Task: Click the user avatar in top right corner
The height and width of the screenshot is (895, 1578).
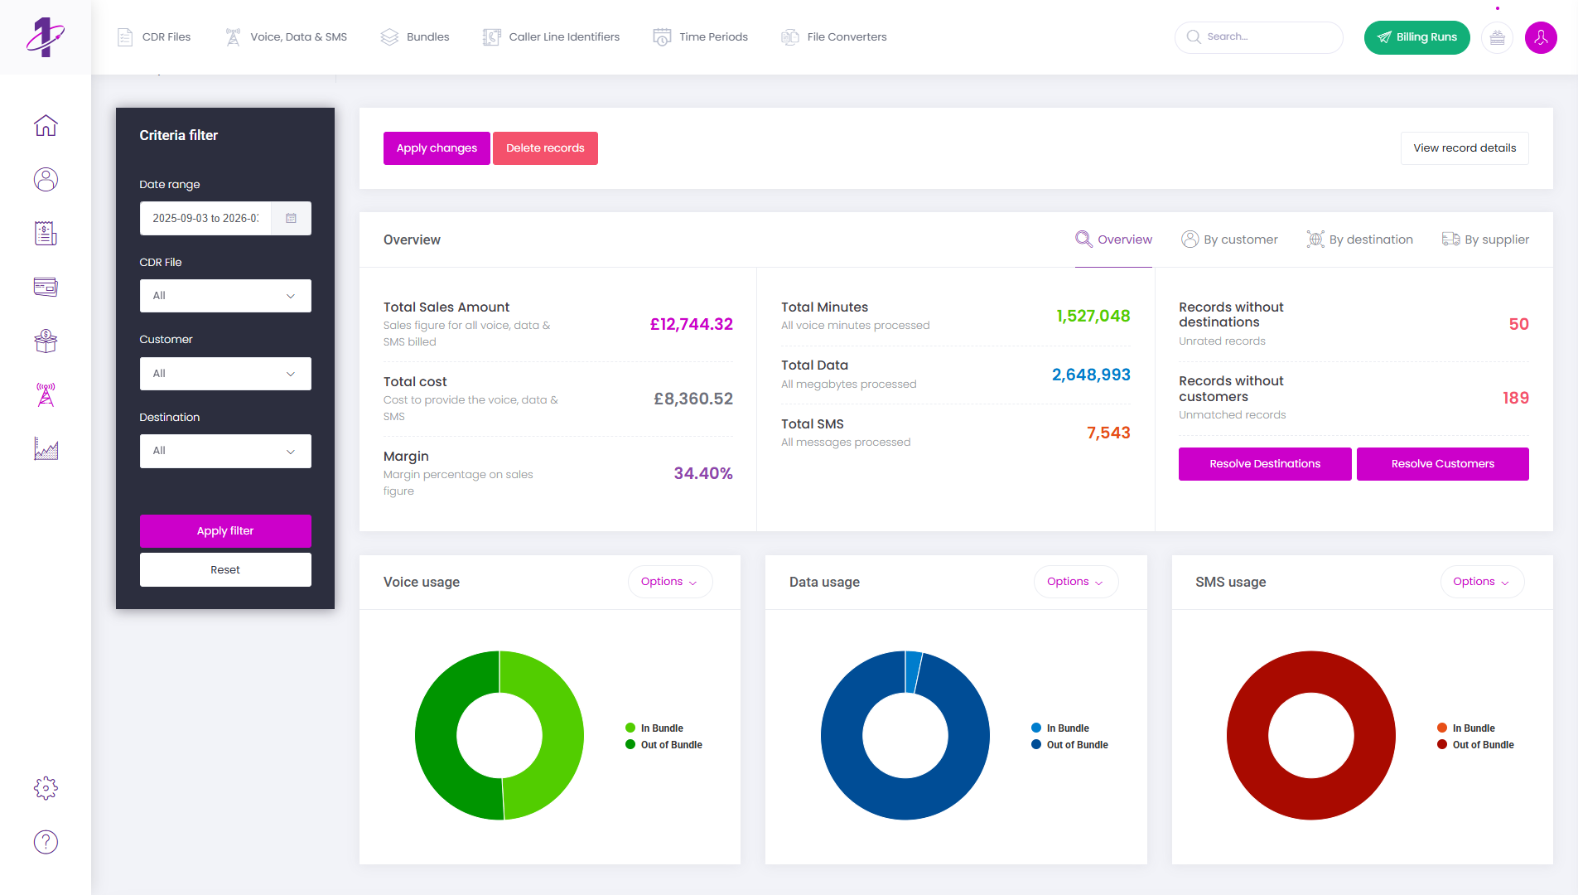Action: tap(1541, 37)
